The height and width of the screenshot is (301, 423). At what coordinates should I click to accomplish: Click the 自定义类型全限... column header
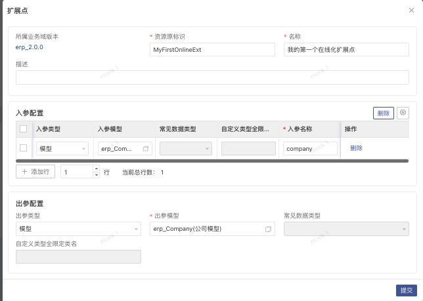click(x=245, y=129)
